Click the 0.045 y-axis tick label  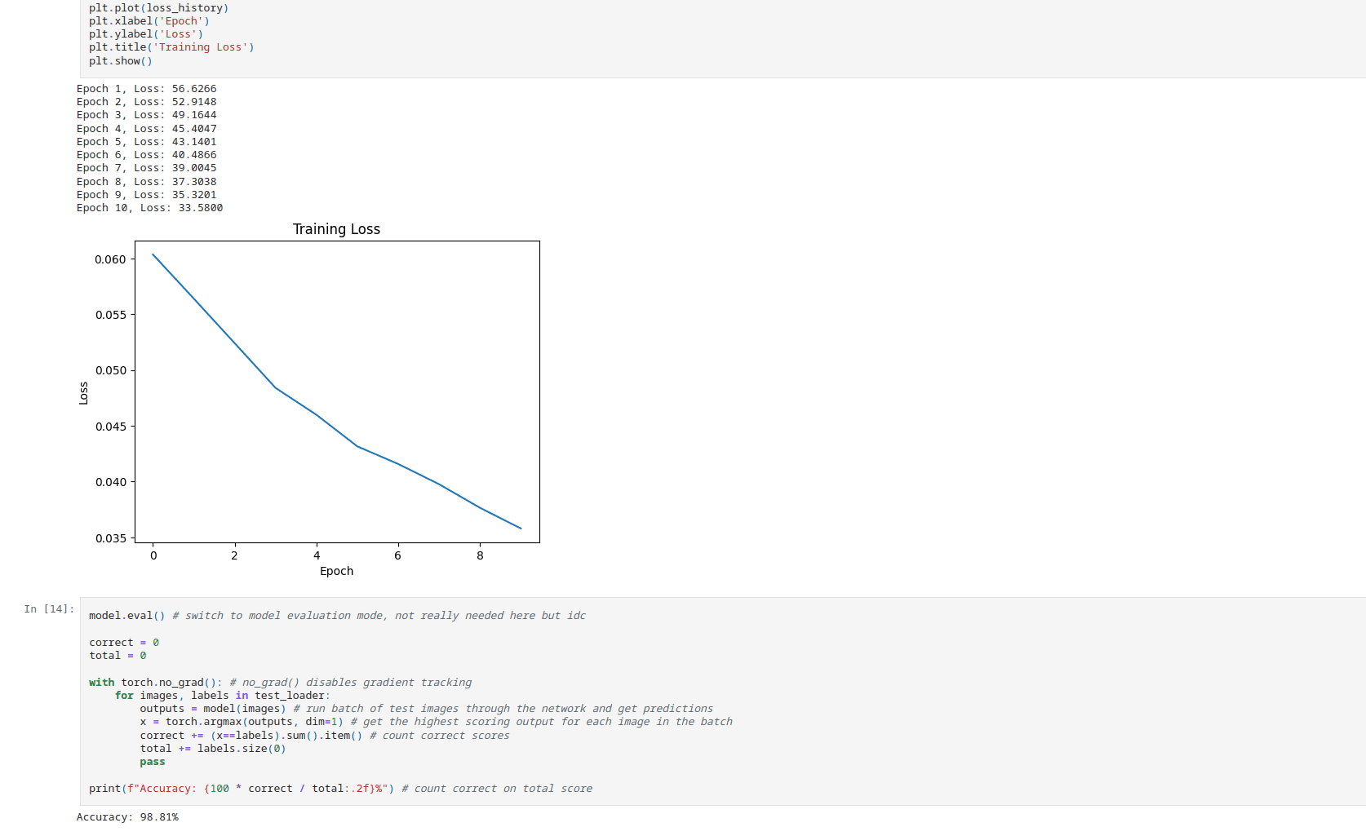tap(110, 427)
